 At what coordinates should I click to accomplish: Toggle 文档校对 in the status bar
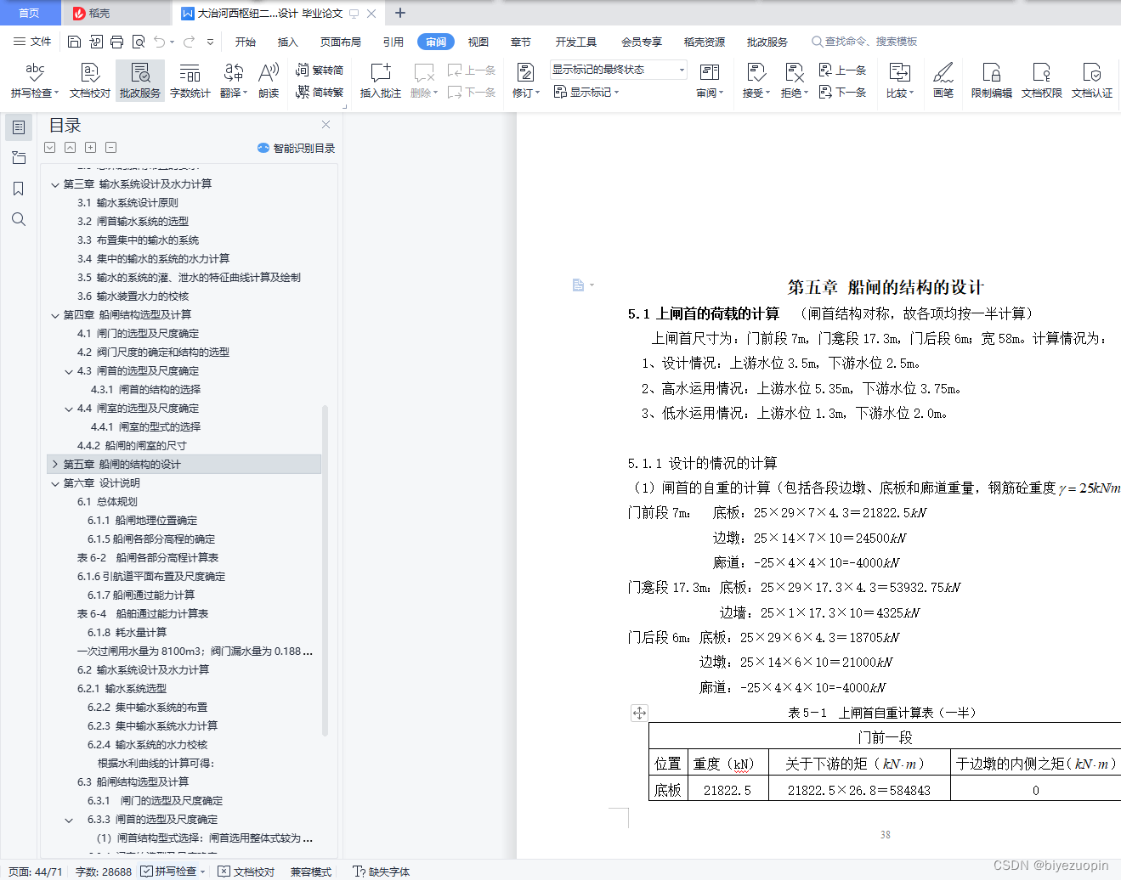[246, 871]
